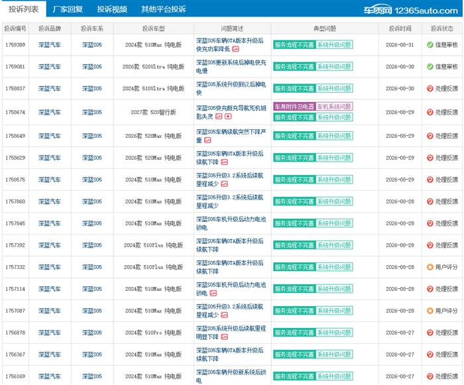Click image icon in complaint 1758575 description
Image resolution: width=464 pixels, height=385 pixels.
pos(225,184)
